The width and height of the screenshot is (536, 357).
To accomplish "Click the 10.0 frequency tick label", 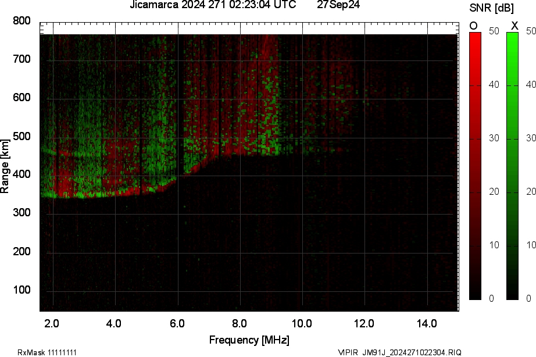I will click(x=302, y=323).
